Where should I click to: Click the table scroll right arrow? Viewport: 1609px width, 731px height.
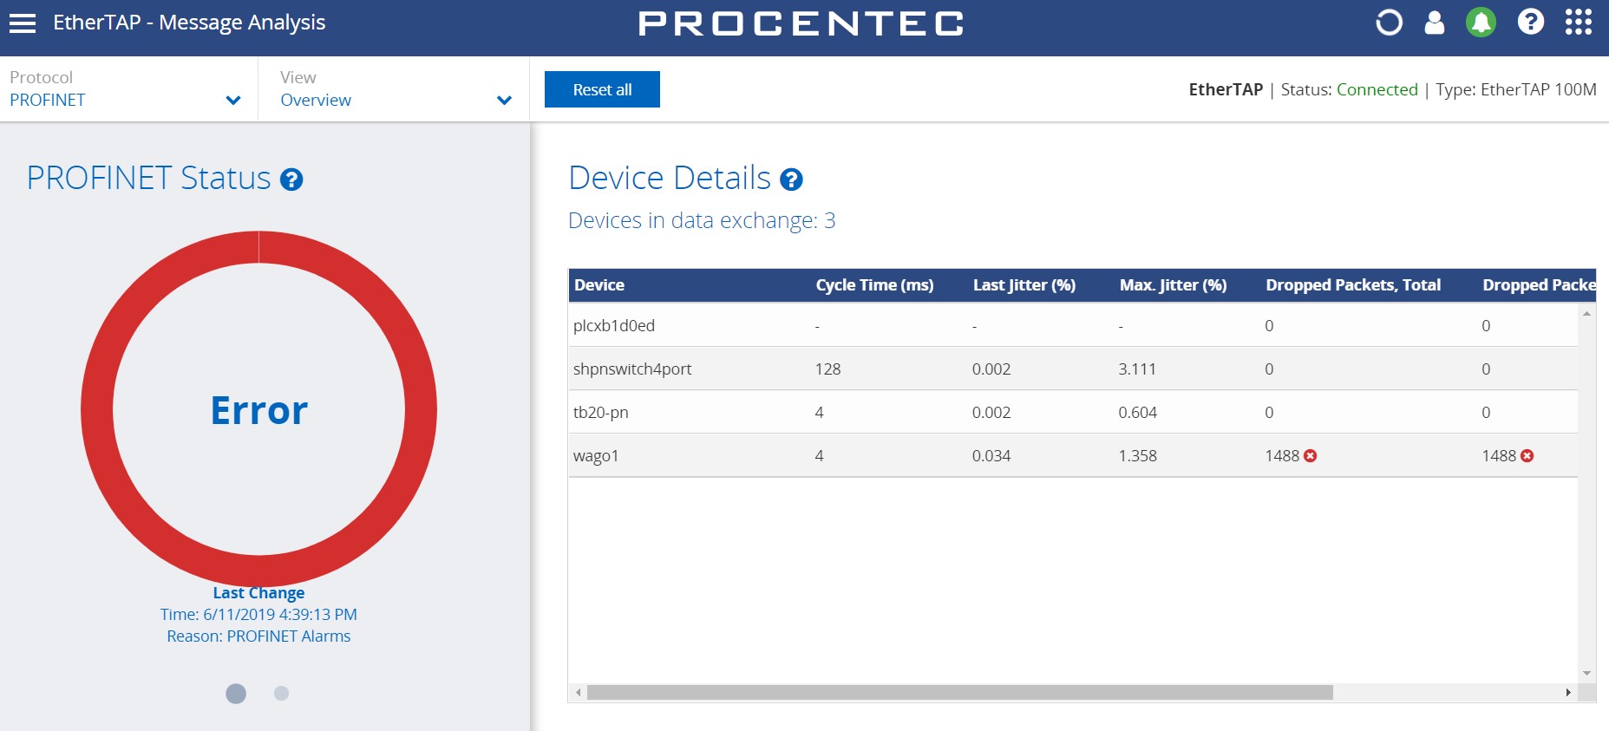click(x=1568, y=693)
